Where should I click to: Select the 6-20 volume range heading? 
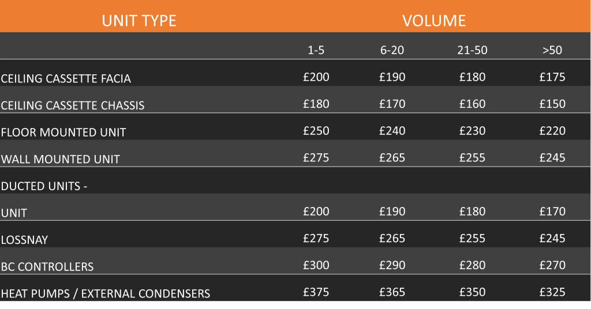point(392,50)
